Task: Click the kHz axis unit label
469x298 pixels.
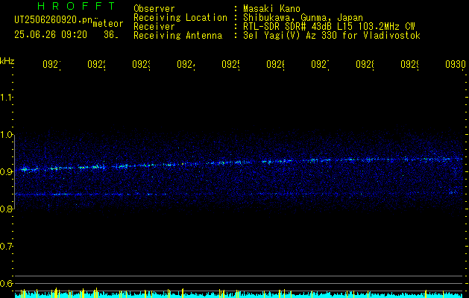Action: click(7, 61)
